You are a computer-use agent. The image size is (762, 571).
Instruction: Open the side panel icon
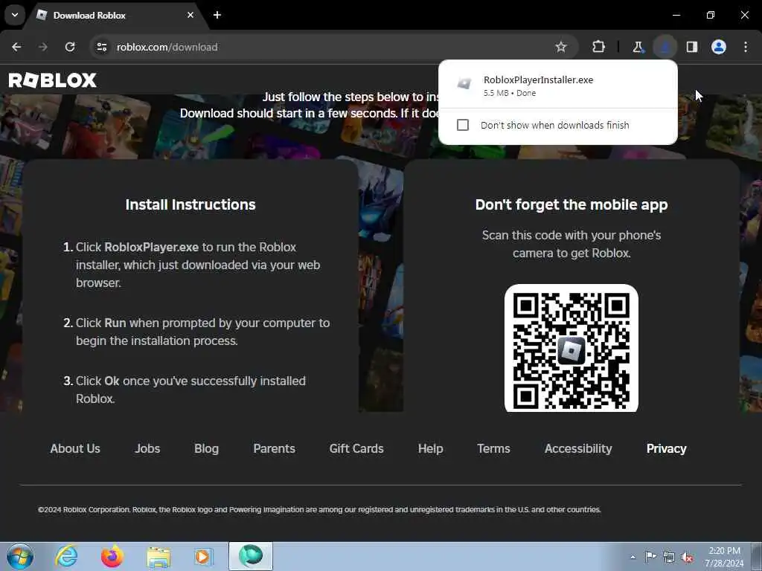(691, 47)
